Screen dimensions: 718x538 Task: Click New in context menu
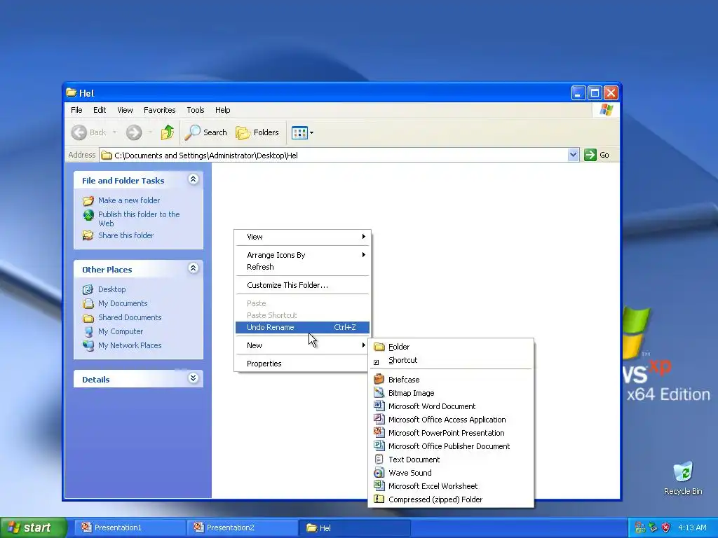(302, 345)
